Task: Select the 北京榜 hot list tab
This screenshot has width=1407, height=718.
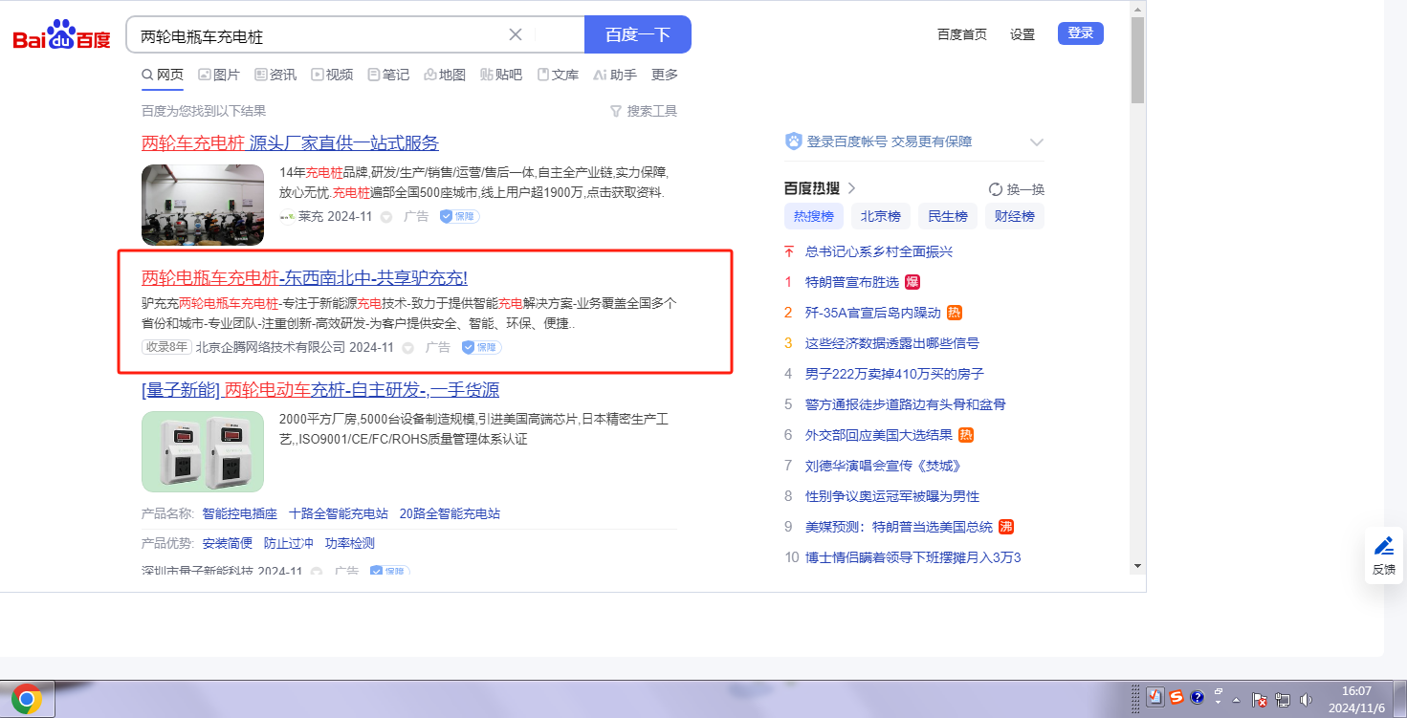Action: click(880, 216)
